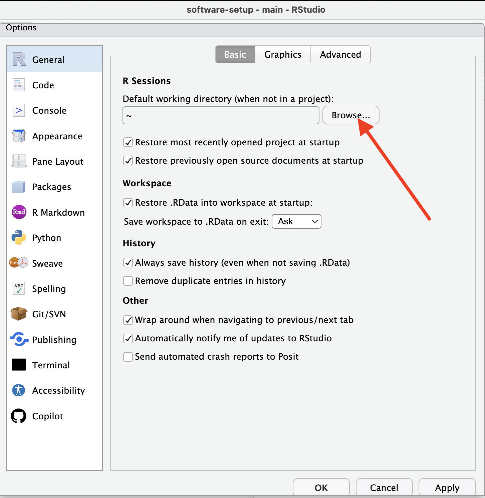Click the R Markdown icon
The width and height of the screenshot is (485, 498).
[x=19, y=212]
